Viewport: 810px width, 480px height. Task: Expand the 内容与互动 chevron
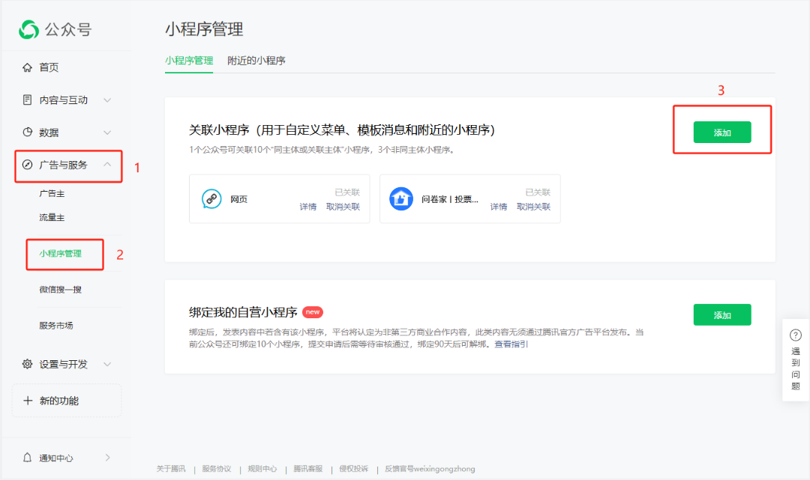tap(107, 100)
